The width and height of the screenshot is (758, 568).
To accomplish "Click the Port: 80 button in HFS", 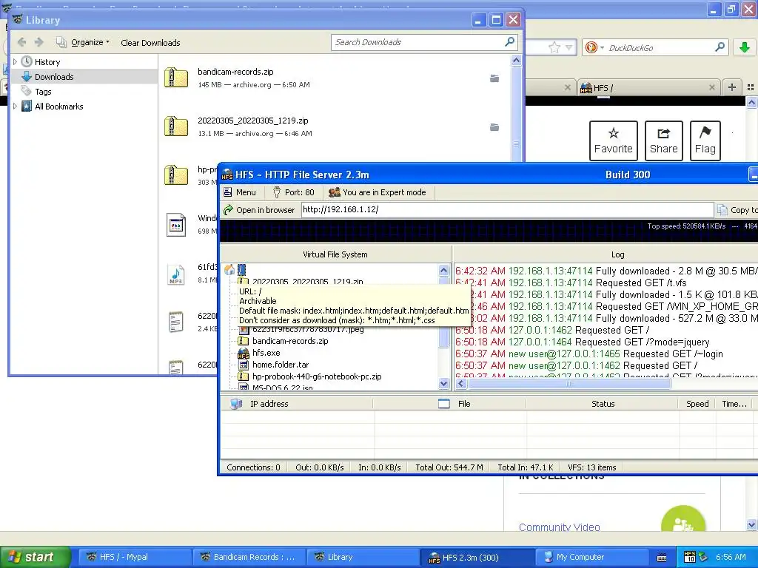I will (x=293, y=192).
